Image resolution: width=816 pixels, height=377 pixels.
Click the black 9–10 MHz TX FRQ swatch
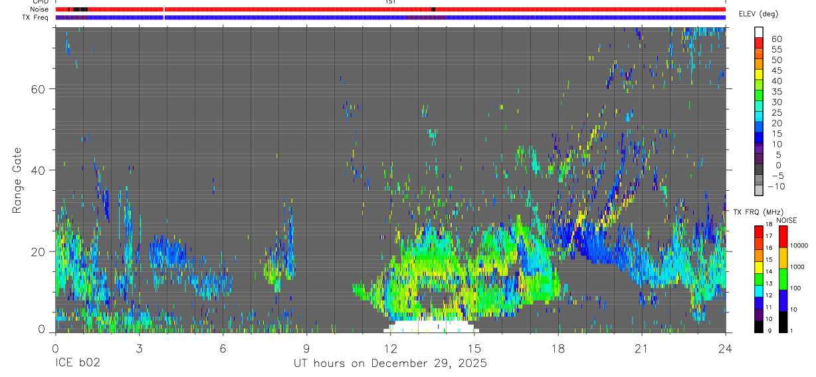point(758,326)
